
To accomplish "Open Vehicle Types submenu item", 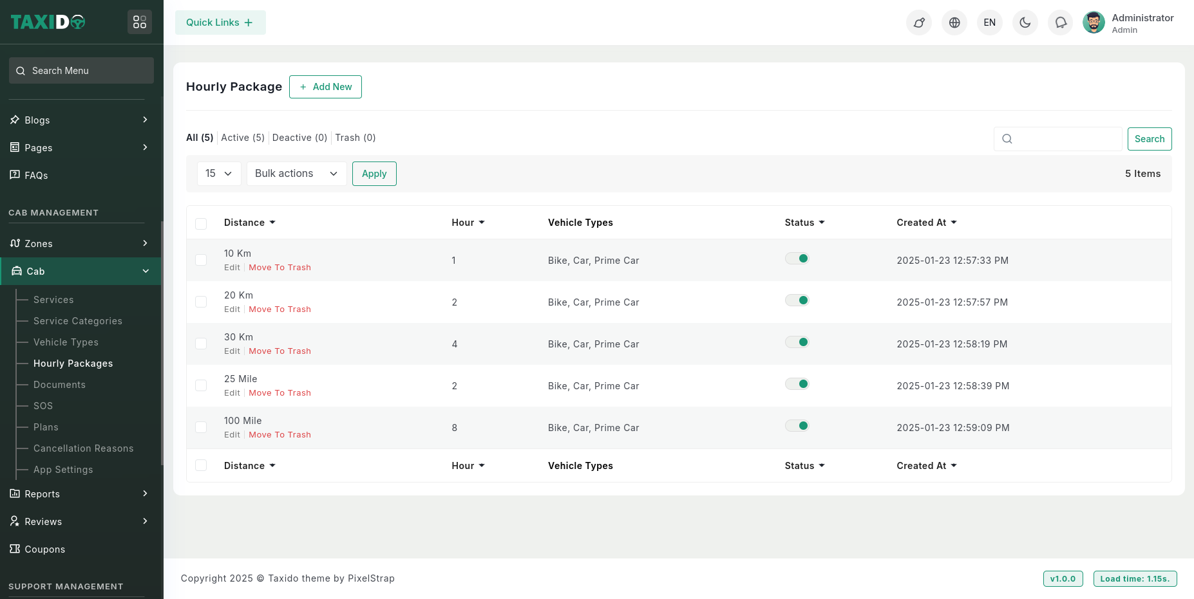I will (x=66, y=342).
